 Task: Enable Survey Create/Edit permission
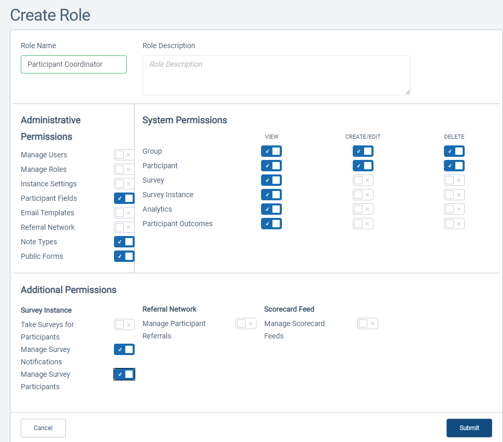(363, 180)
